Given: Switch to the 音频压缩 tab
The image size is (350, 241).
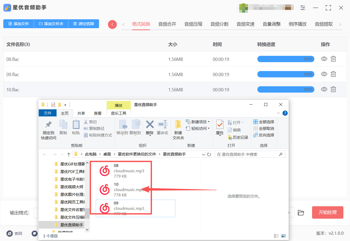Looking at the screenshot, I should 193,24.
